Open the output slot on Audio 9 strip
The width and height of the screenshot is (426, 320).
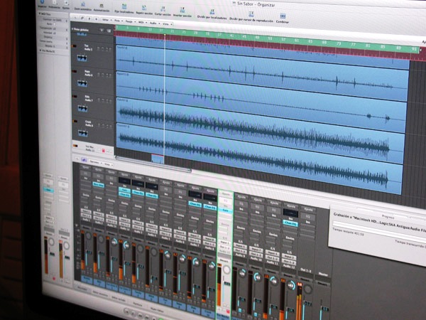tap(240, 250)
